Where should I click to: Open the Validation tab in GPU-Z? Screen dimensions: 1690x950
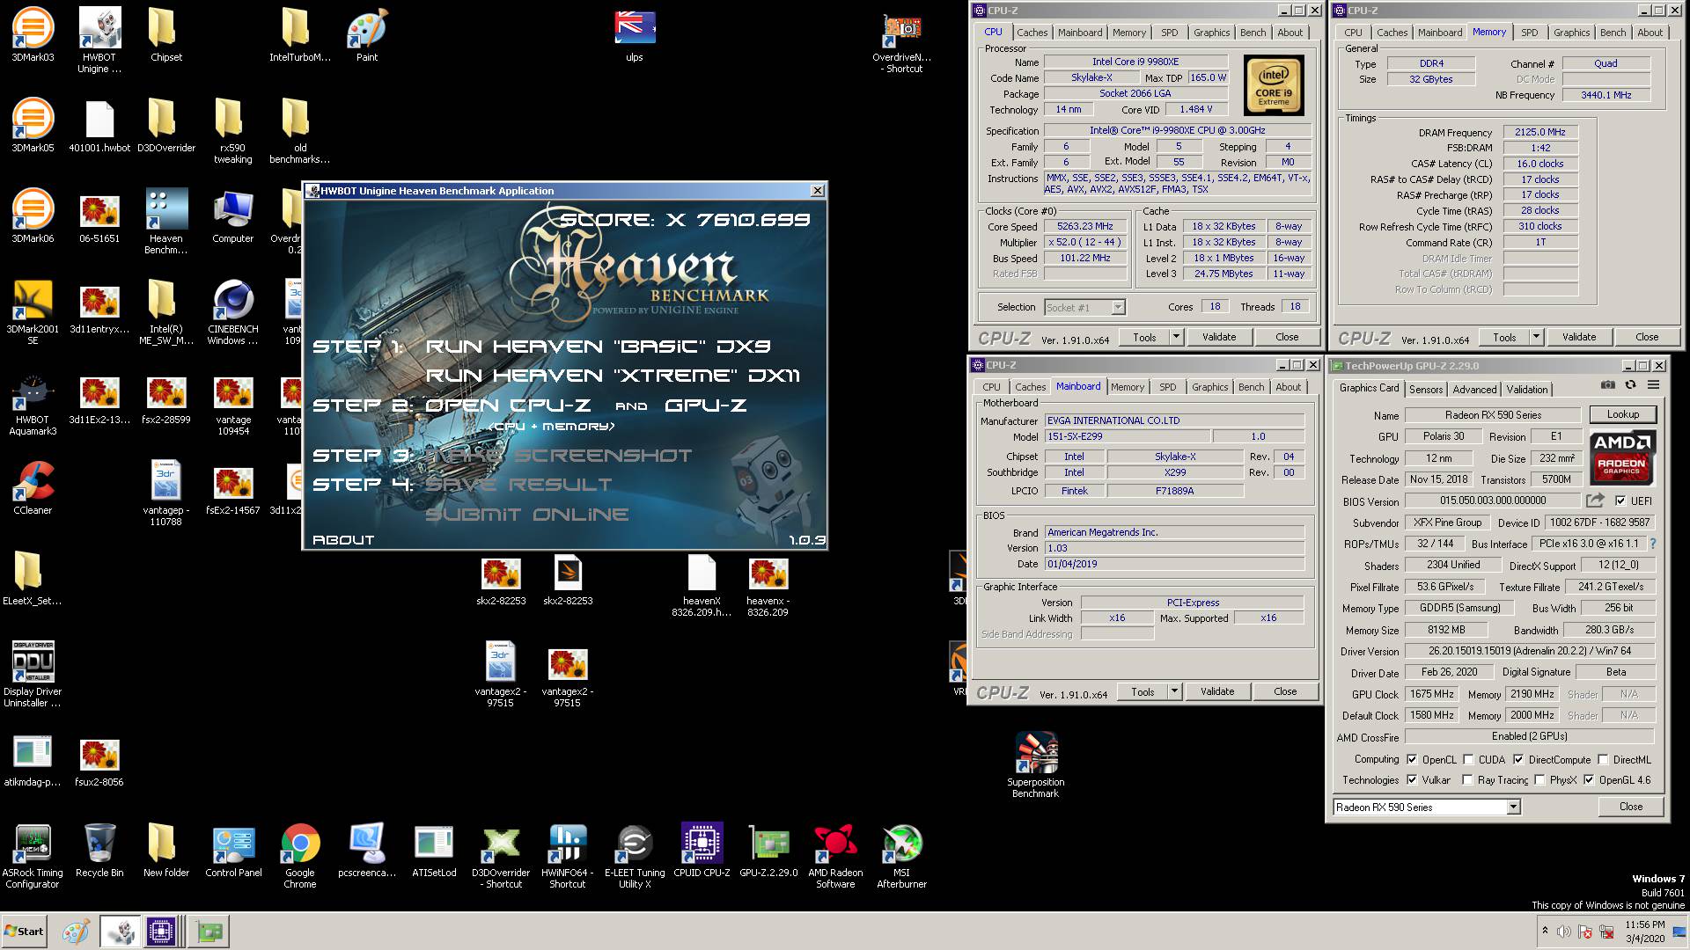[1527, 389]
